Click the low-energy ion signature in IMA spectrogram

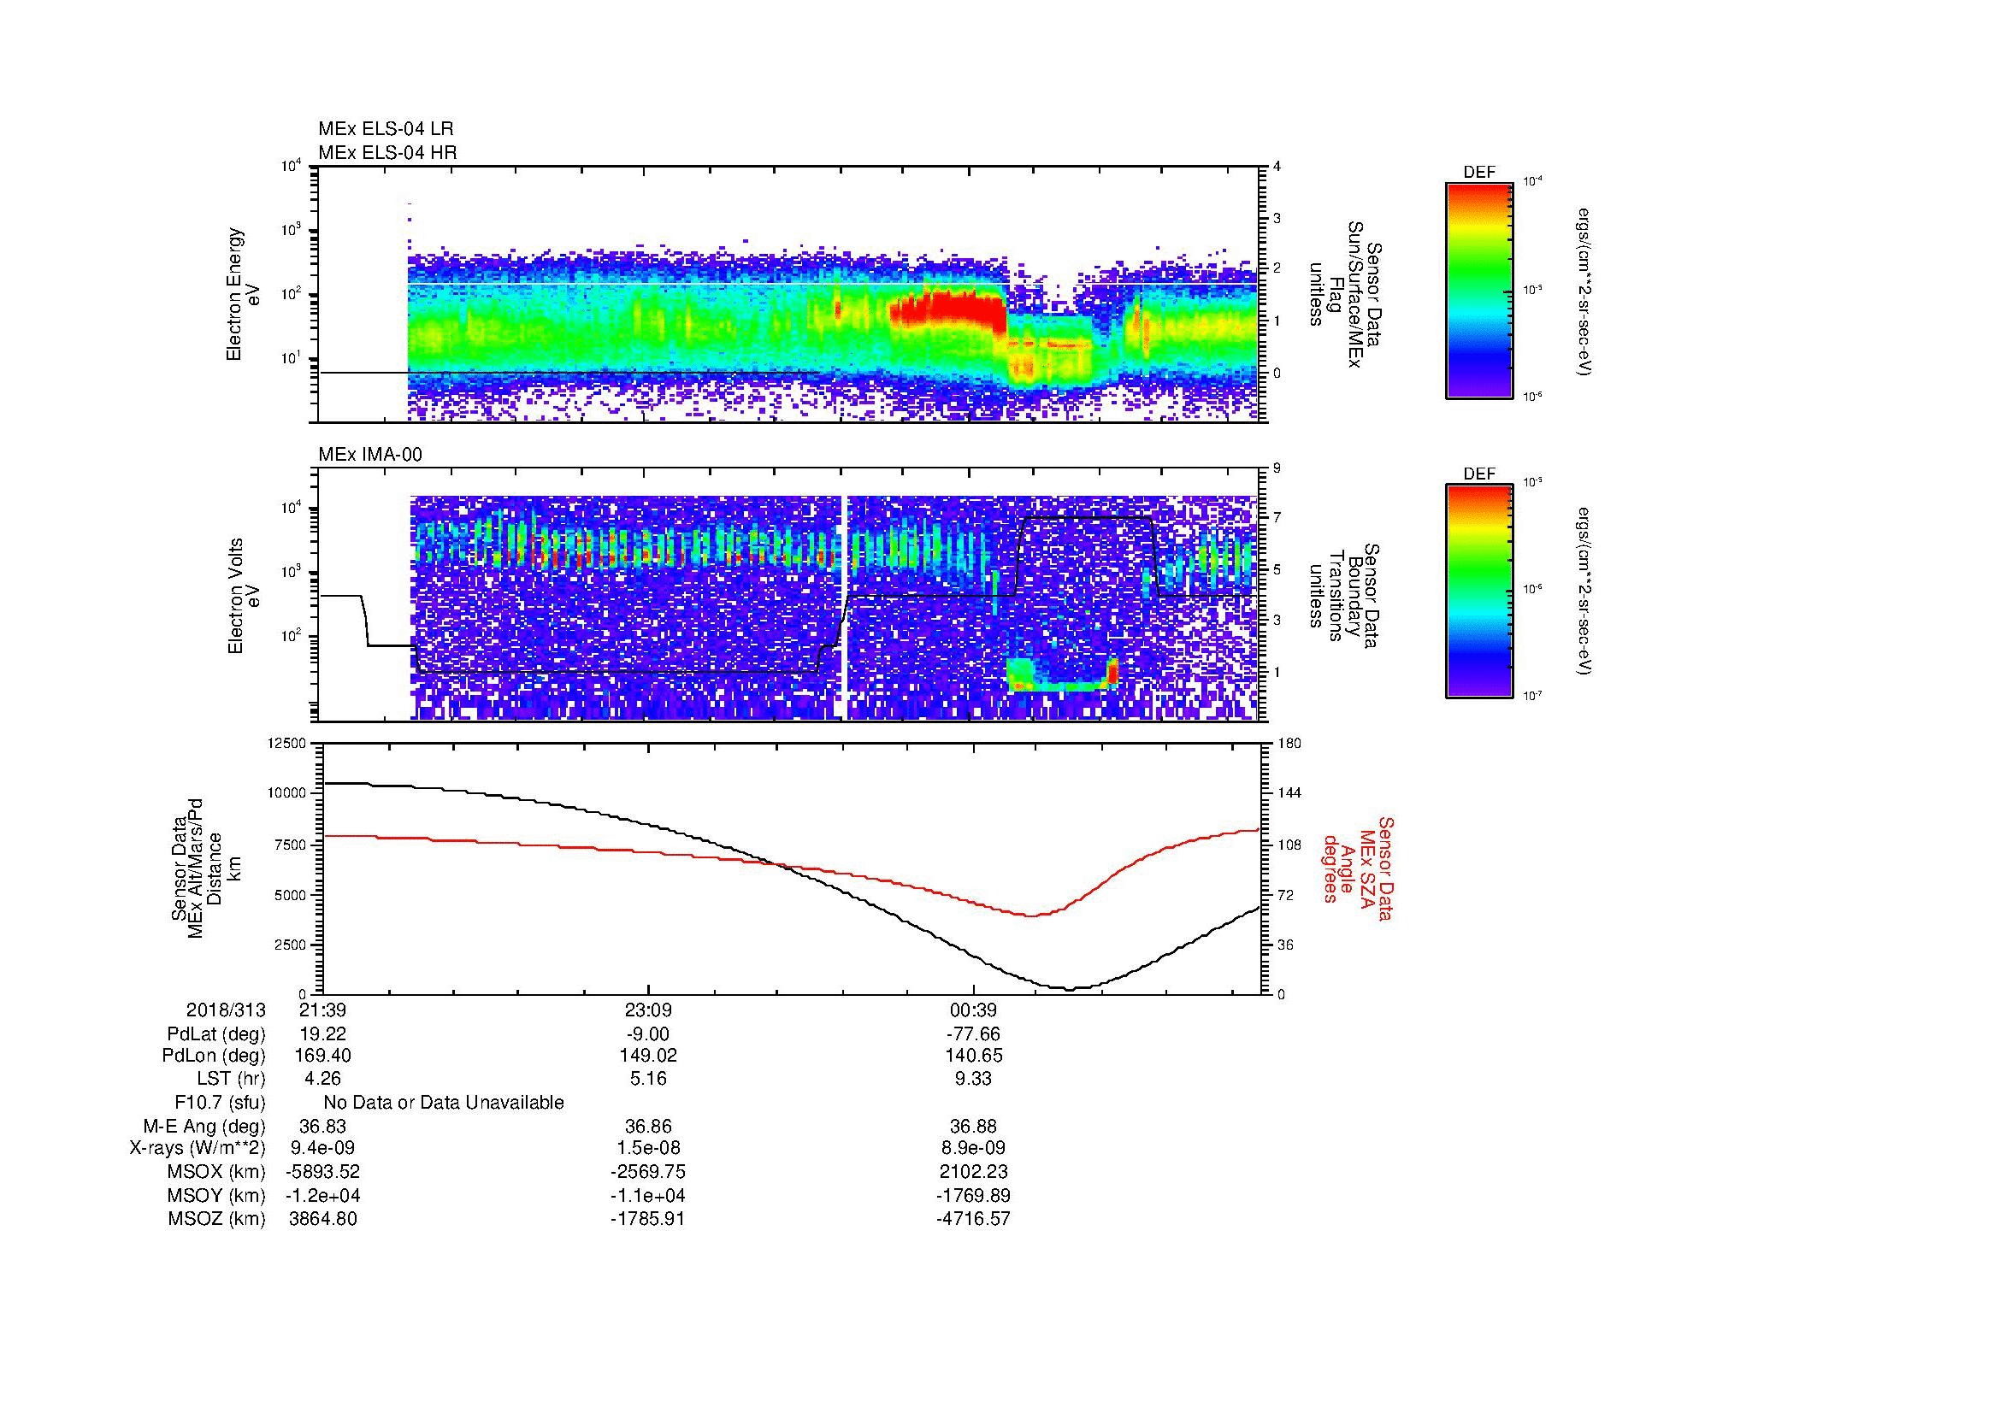pyautogui.click(x=1062, y=675)
